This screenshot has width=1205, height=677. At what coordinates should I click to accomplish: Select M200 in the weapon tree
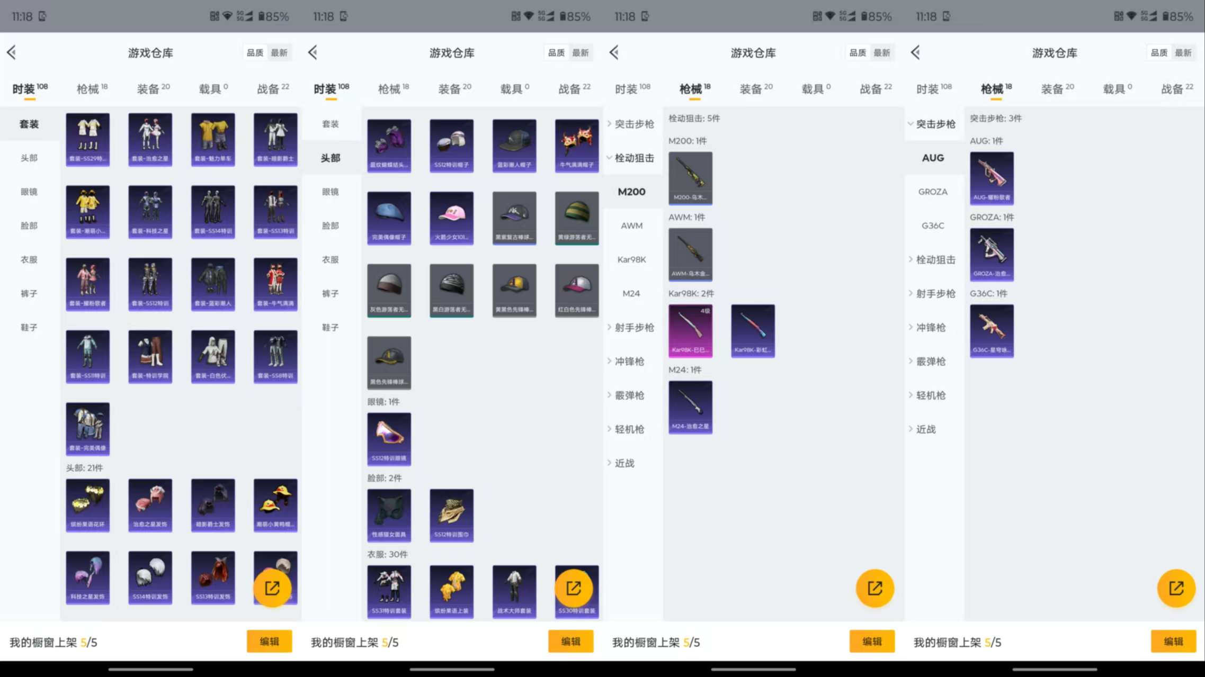[x=631, y=192]
